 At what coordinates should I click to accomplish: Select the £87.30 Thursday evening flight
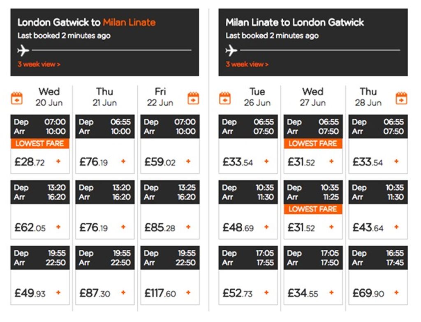tap(105, 275)
